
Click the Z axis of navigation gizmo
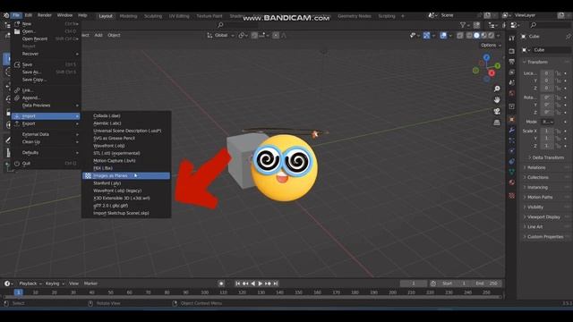[486, 57]
